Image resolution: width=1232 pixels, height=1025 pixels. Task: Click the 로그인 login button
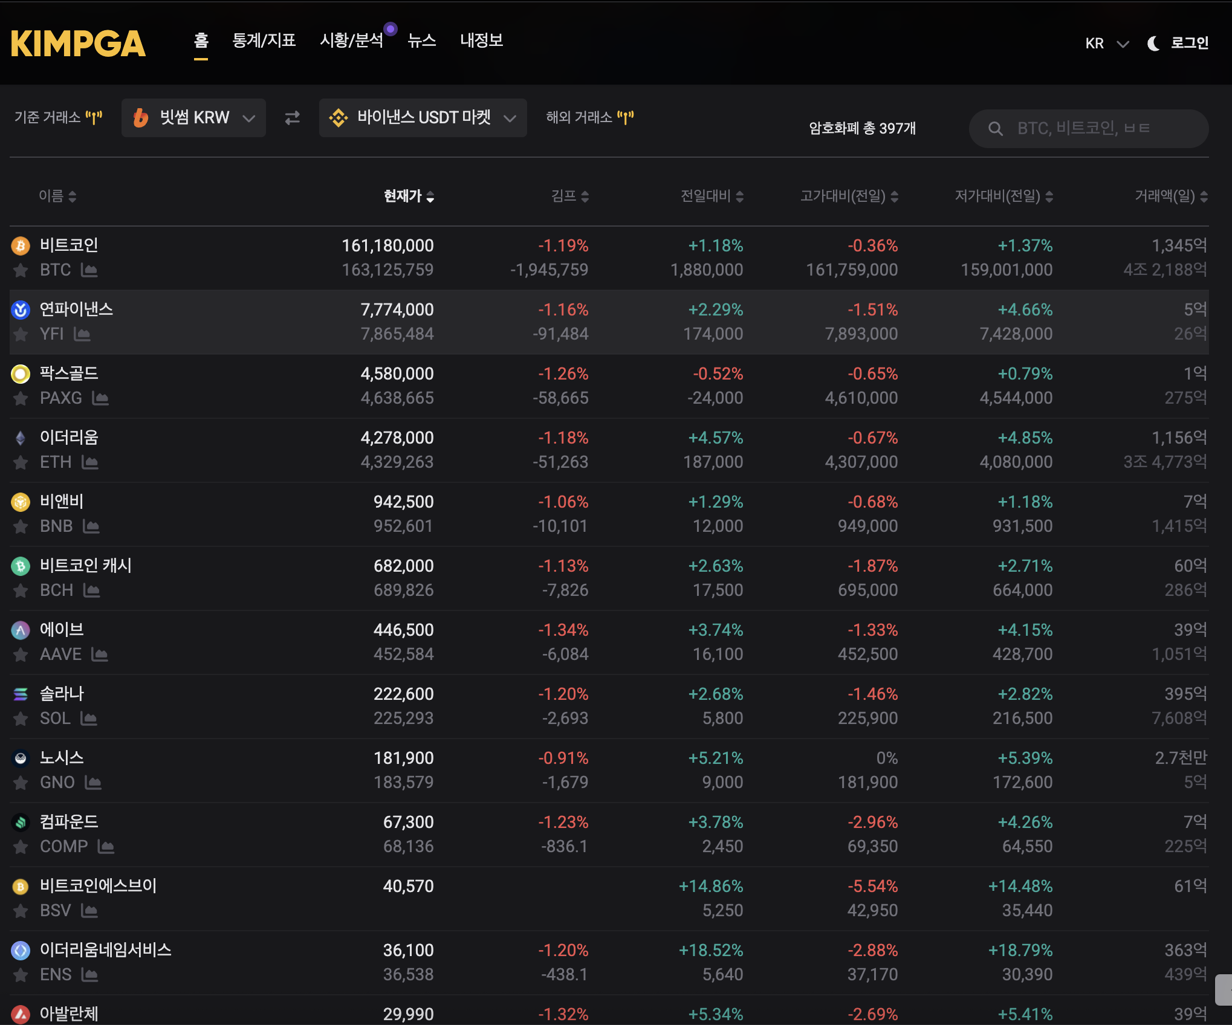1190,44
